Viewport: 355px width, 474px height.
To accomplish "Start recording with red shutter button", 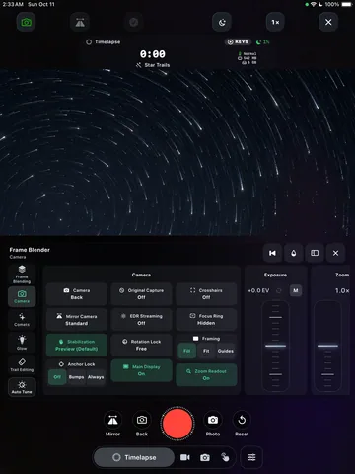I will [x=177, y=424].
